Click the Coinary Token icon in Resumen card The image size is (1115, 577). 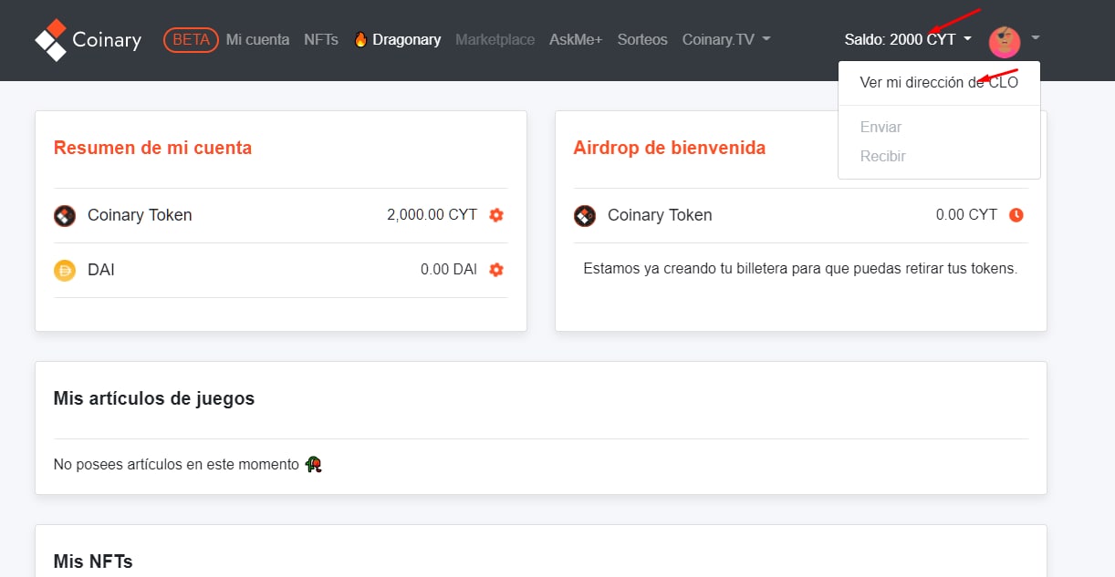tap(65, 216)
